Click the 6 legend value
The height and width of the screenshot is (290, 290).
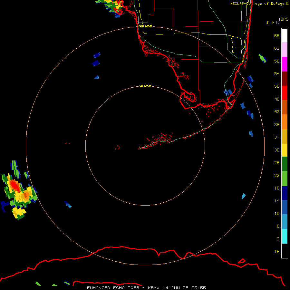coord(278,226)
